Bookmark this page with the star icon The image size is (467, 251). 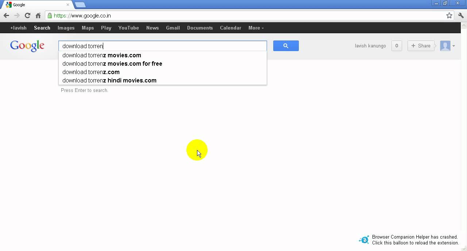click(449, 16)
